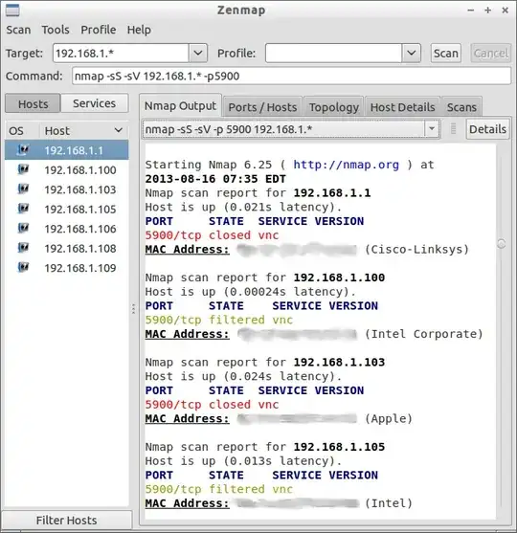Open the Help menu
The image size is (517, 533).
tap(139, 30)
